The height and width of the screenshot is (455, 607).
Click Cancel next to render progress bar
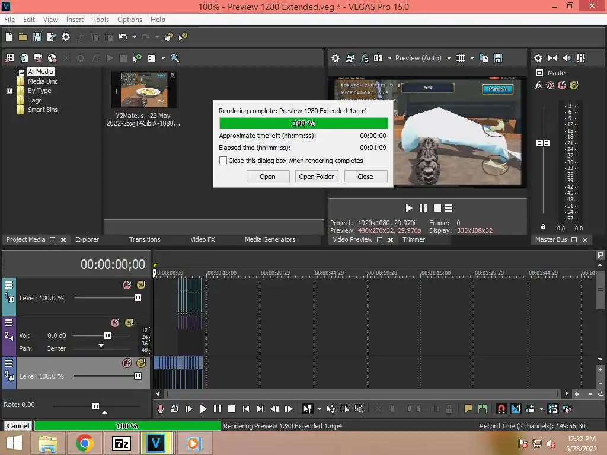pos(18,426)
